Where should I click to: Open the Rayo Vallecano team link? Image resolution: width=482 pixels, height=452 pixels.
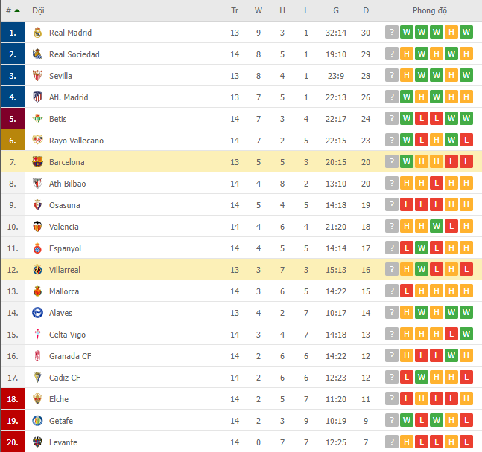point(76,141)
